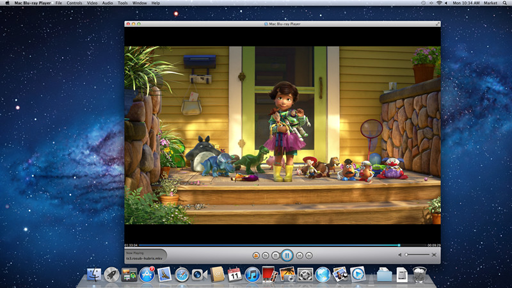Open the Controls menu

pos(74,3)
